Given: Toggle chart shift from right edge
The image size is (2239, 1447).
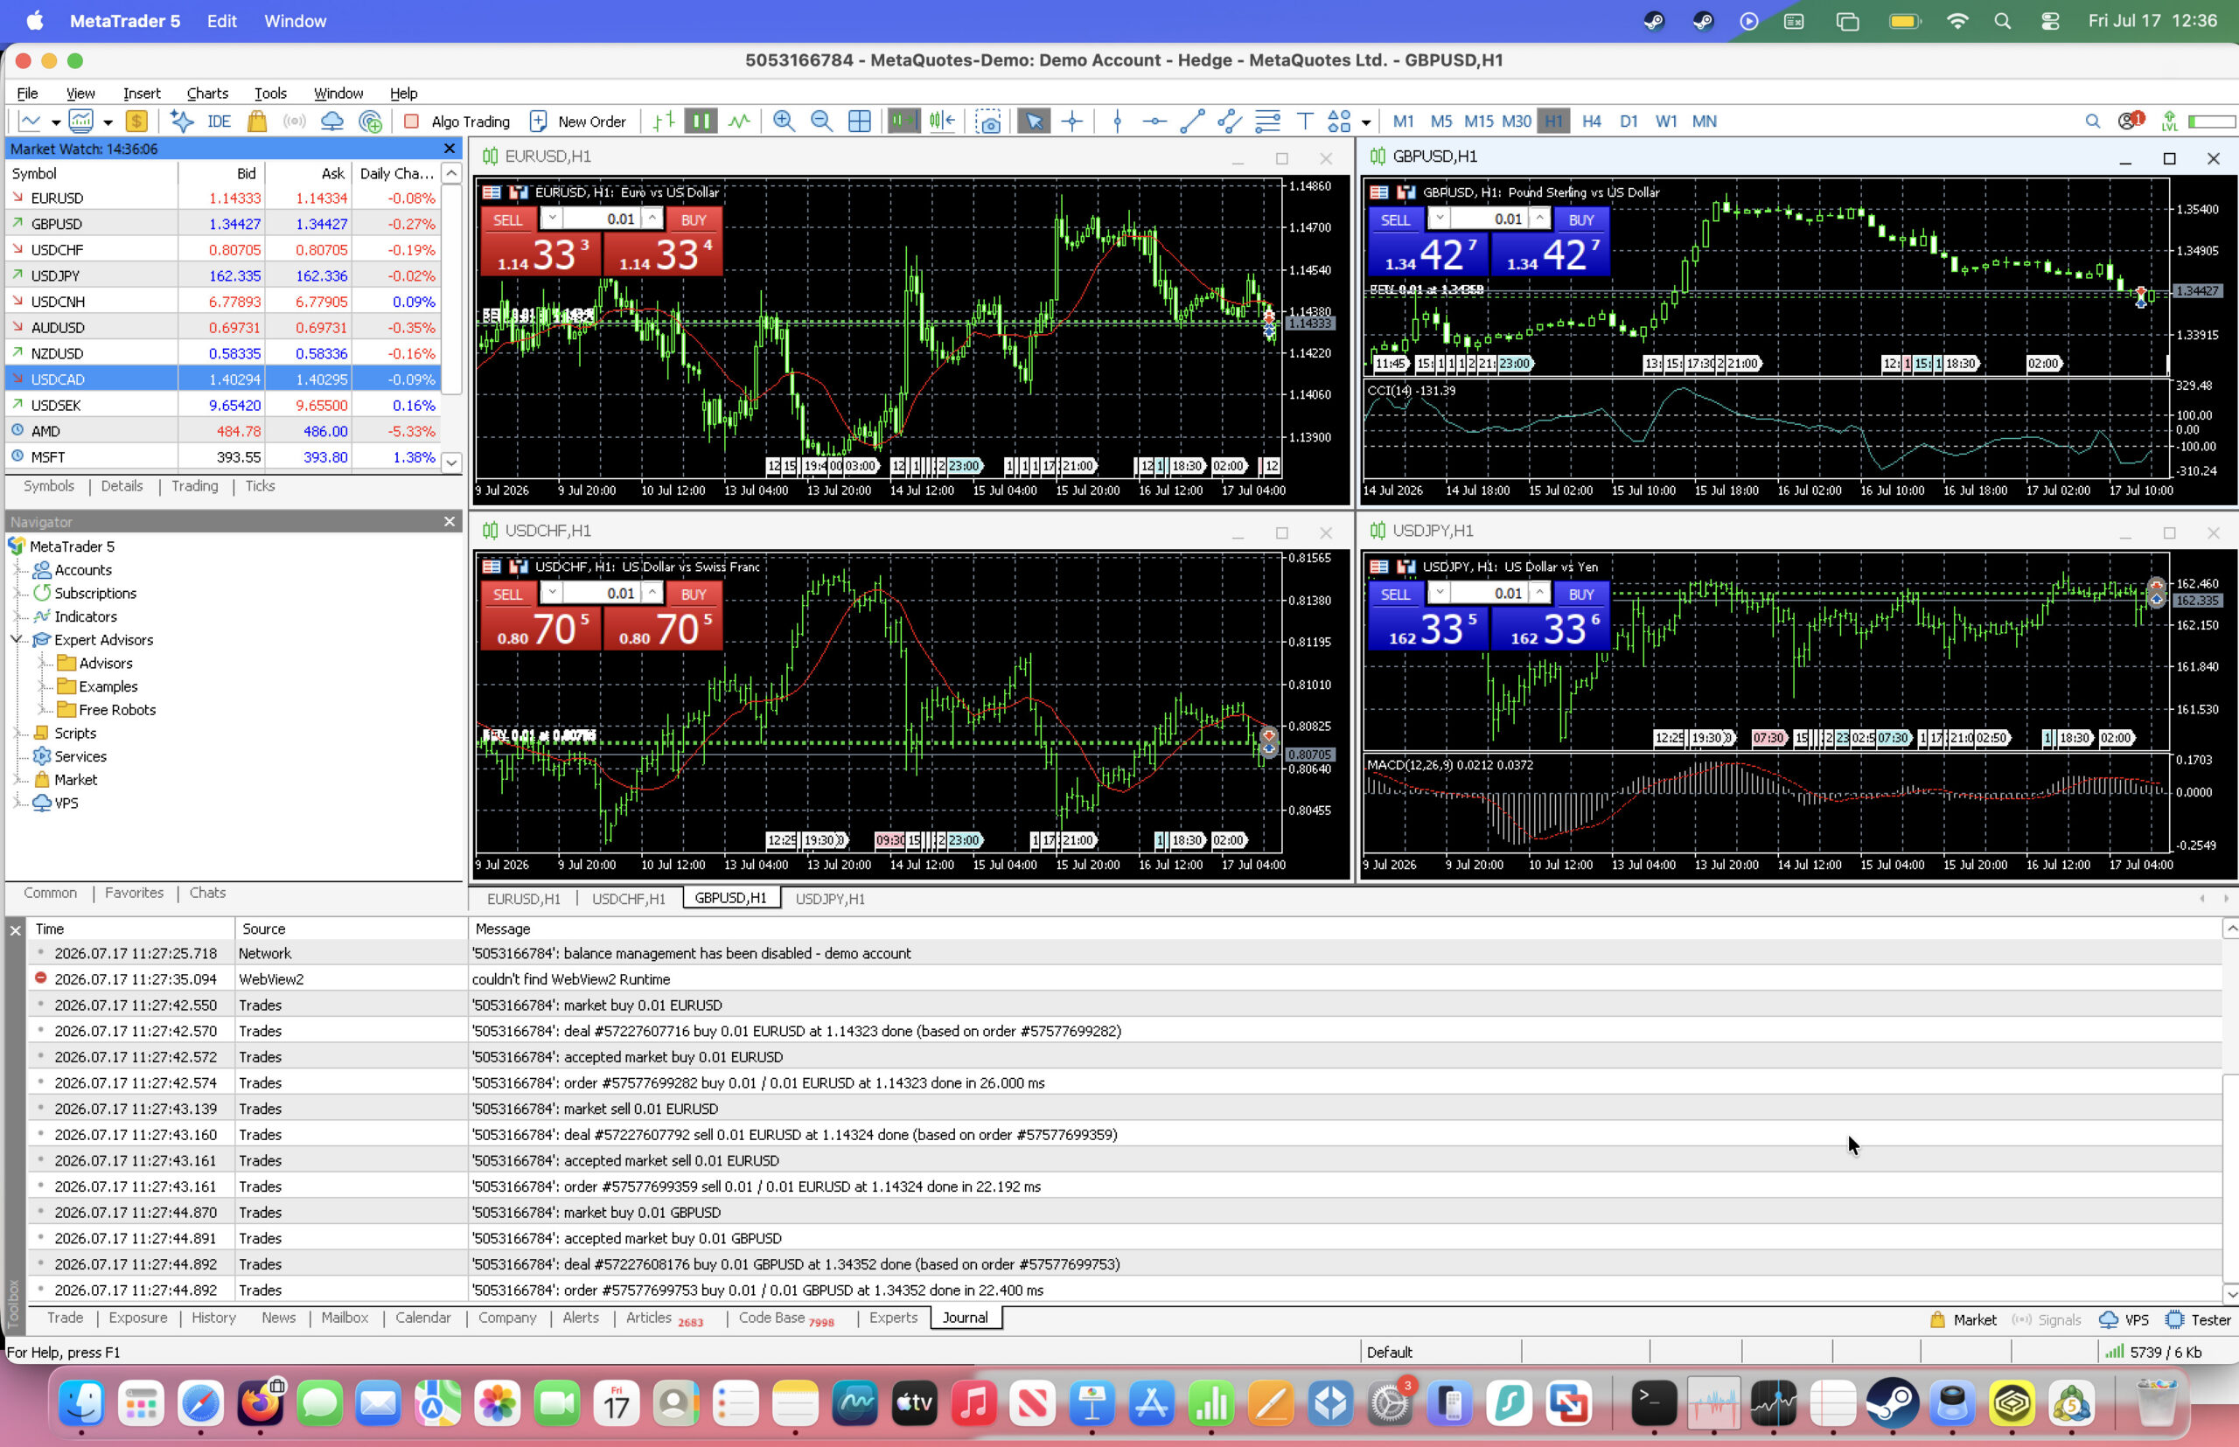Looking at the screenshot, I should coord(942,122).
